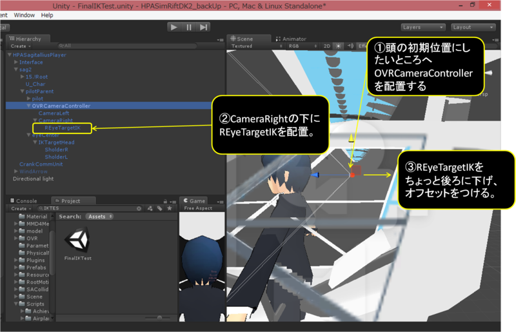
Task: Toggle 2D view mode in Scene
Action: tap(327, 46)
